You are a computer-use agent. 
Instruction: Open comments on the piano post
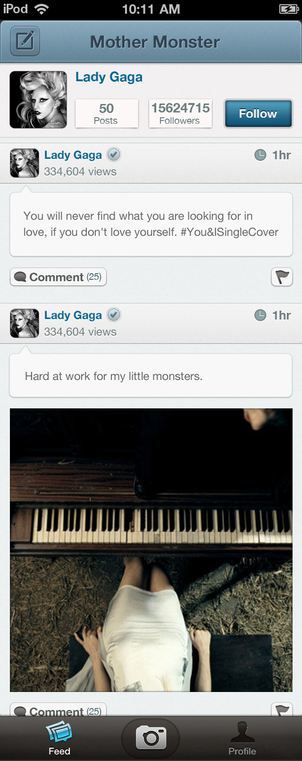[x=59, y=710]
